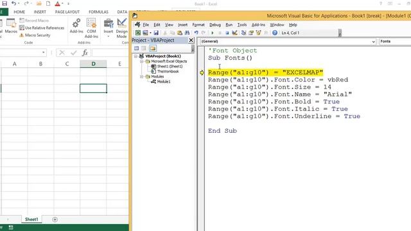The width and height of the screenshot is (411, 231).
Task: Click the Paste clipboard icon in VBA toolbar
Action: (x=180, y=33)
